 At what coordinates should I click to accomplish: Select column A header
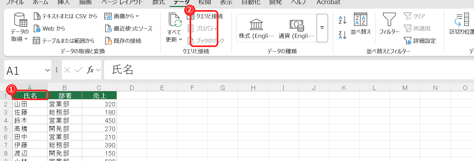pyautogui.click(x=30, y=88)
